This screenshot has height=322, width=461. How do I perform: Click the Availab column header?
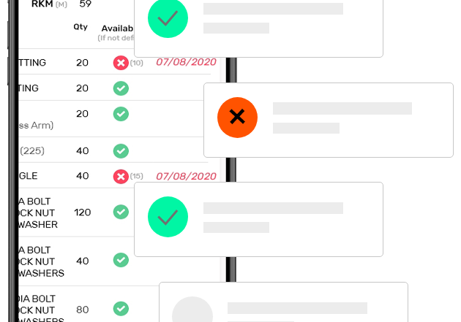pyautogui.click(x=117, y=28)
